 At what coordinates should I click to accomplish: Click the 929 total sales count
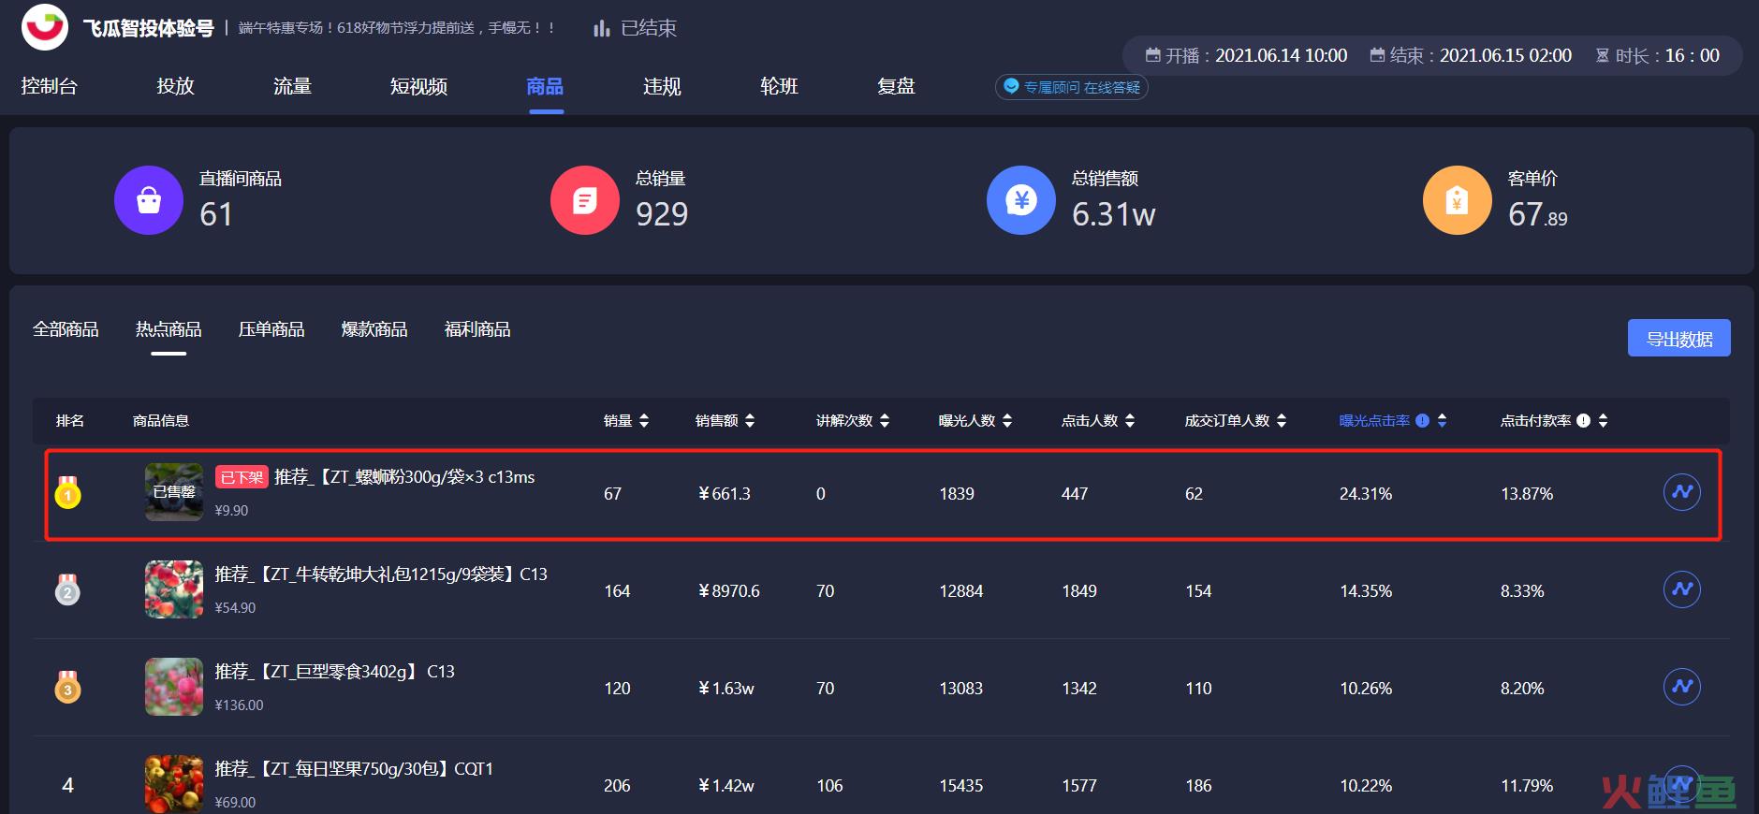tap(662, 215)
